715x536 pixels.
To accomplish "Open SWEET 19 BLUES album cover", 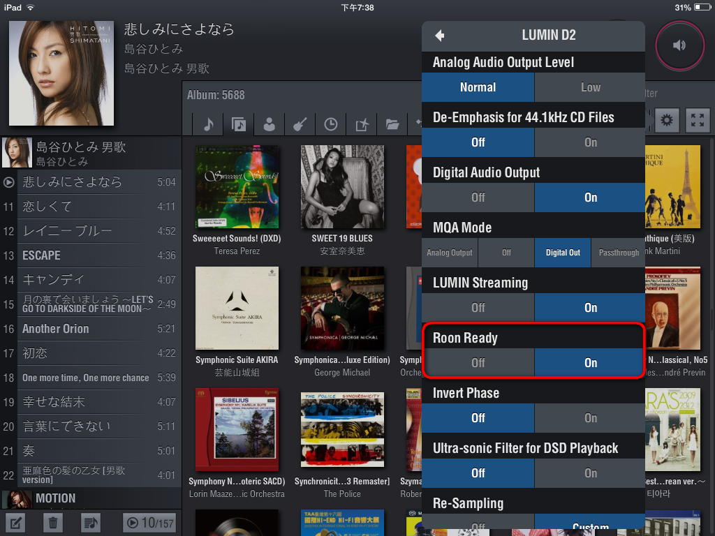I will (342, 187).
